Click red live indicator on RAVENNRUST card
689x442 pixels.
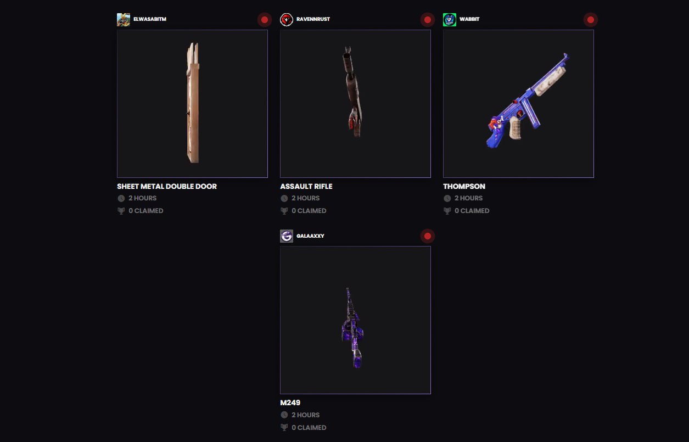428,20
